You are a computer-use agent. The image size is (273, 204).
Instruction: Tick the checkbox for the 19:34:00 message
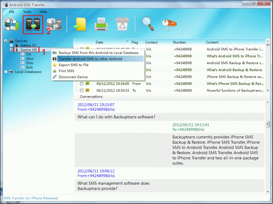[81, 84]
